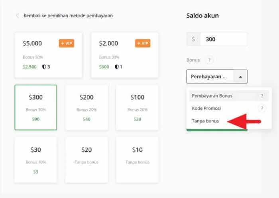Select Tanpa bonus option in dropdown
The width and height of the screenshot is (279, 198).
coord(205,121)
